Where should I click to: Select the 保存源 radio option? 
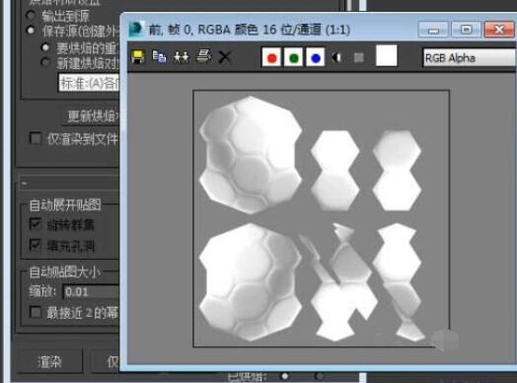click(x=31, y=31)
